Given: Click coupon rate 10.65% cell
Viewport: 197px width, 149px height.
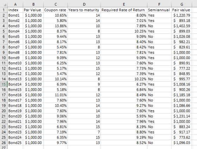Looking at the screenshot, I should tap(56, 15).
